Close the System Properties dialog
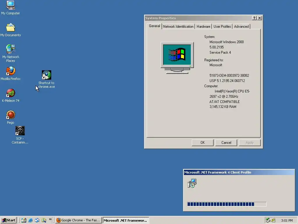The height and width of the screenshot is (224, 298). (x=260, y=18)
